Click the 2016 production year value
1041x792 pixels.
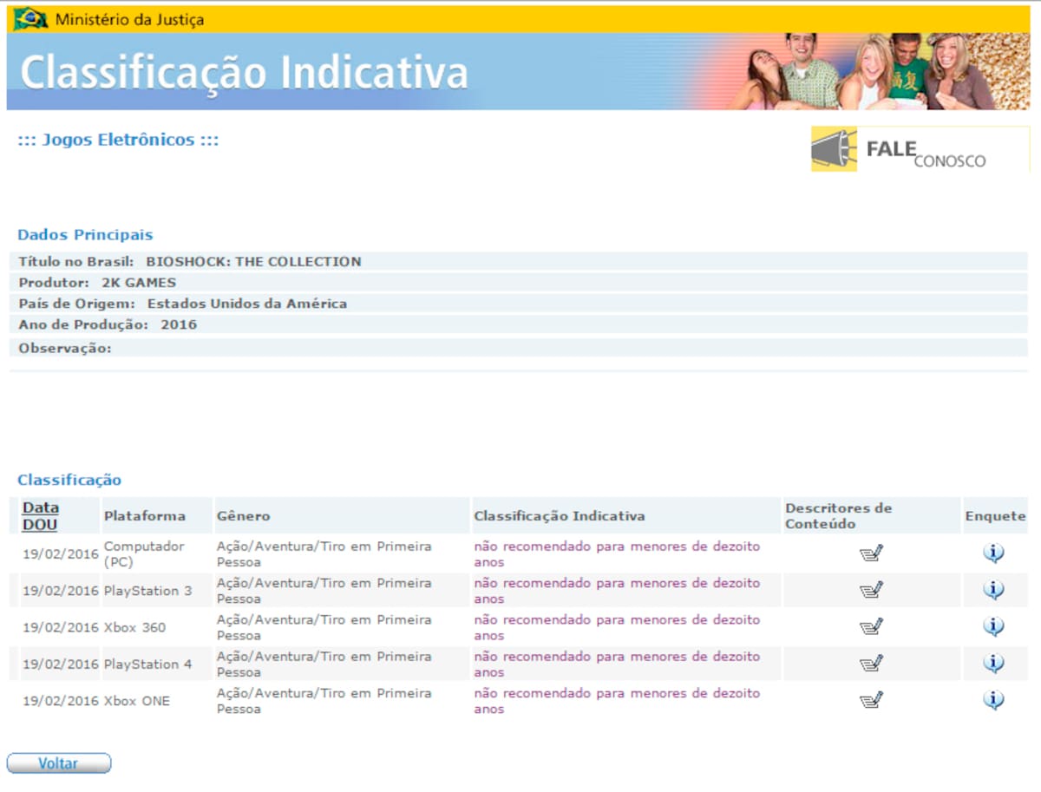(x=179, y=324)
